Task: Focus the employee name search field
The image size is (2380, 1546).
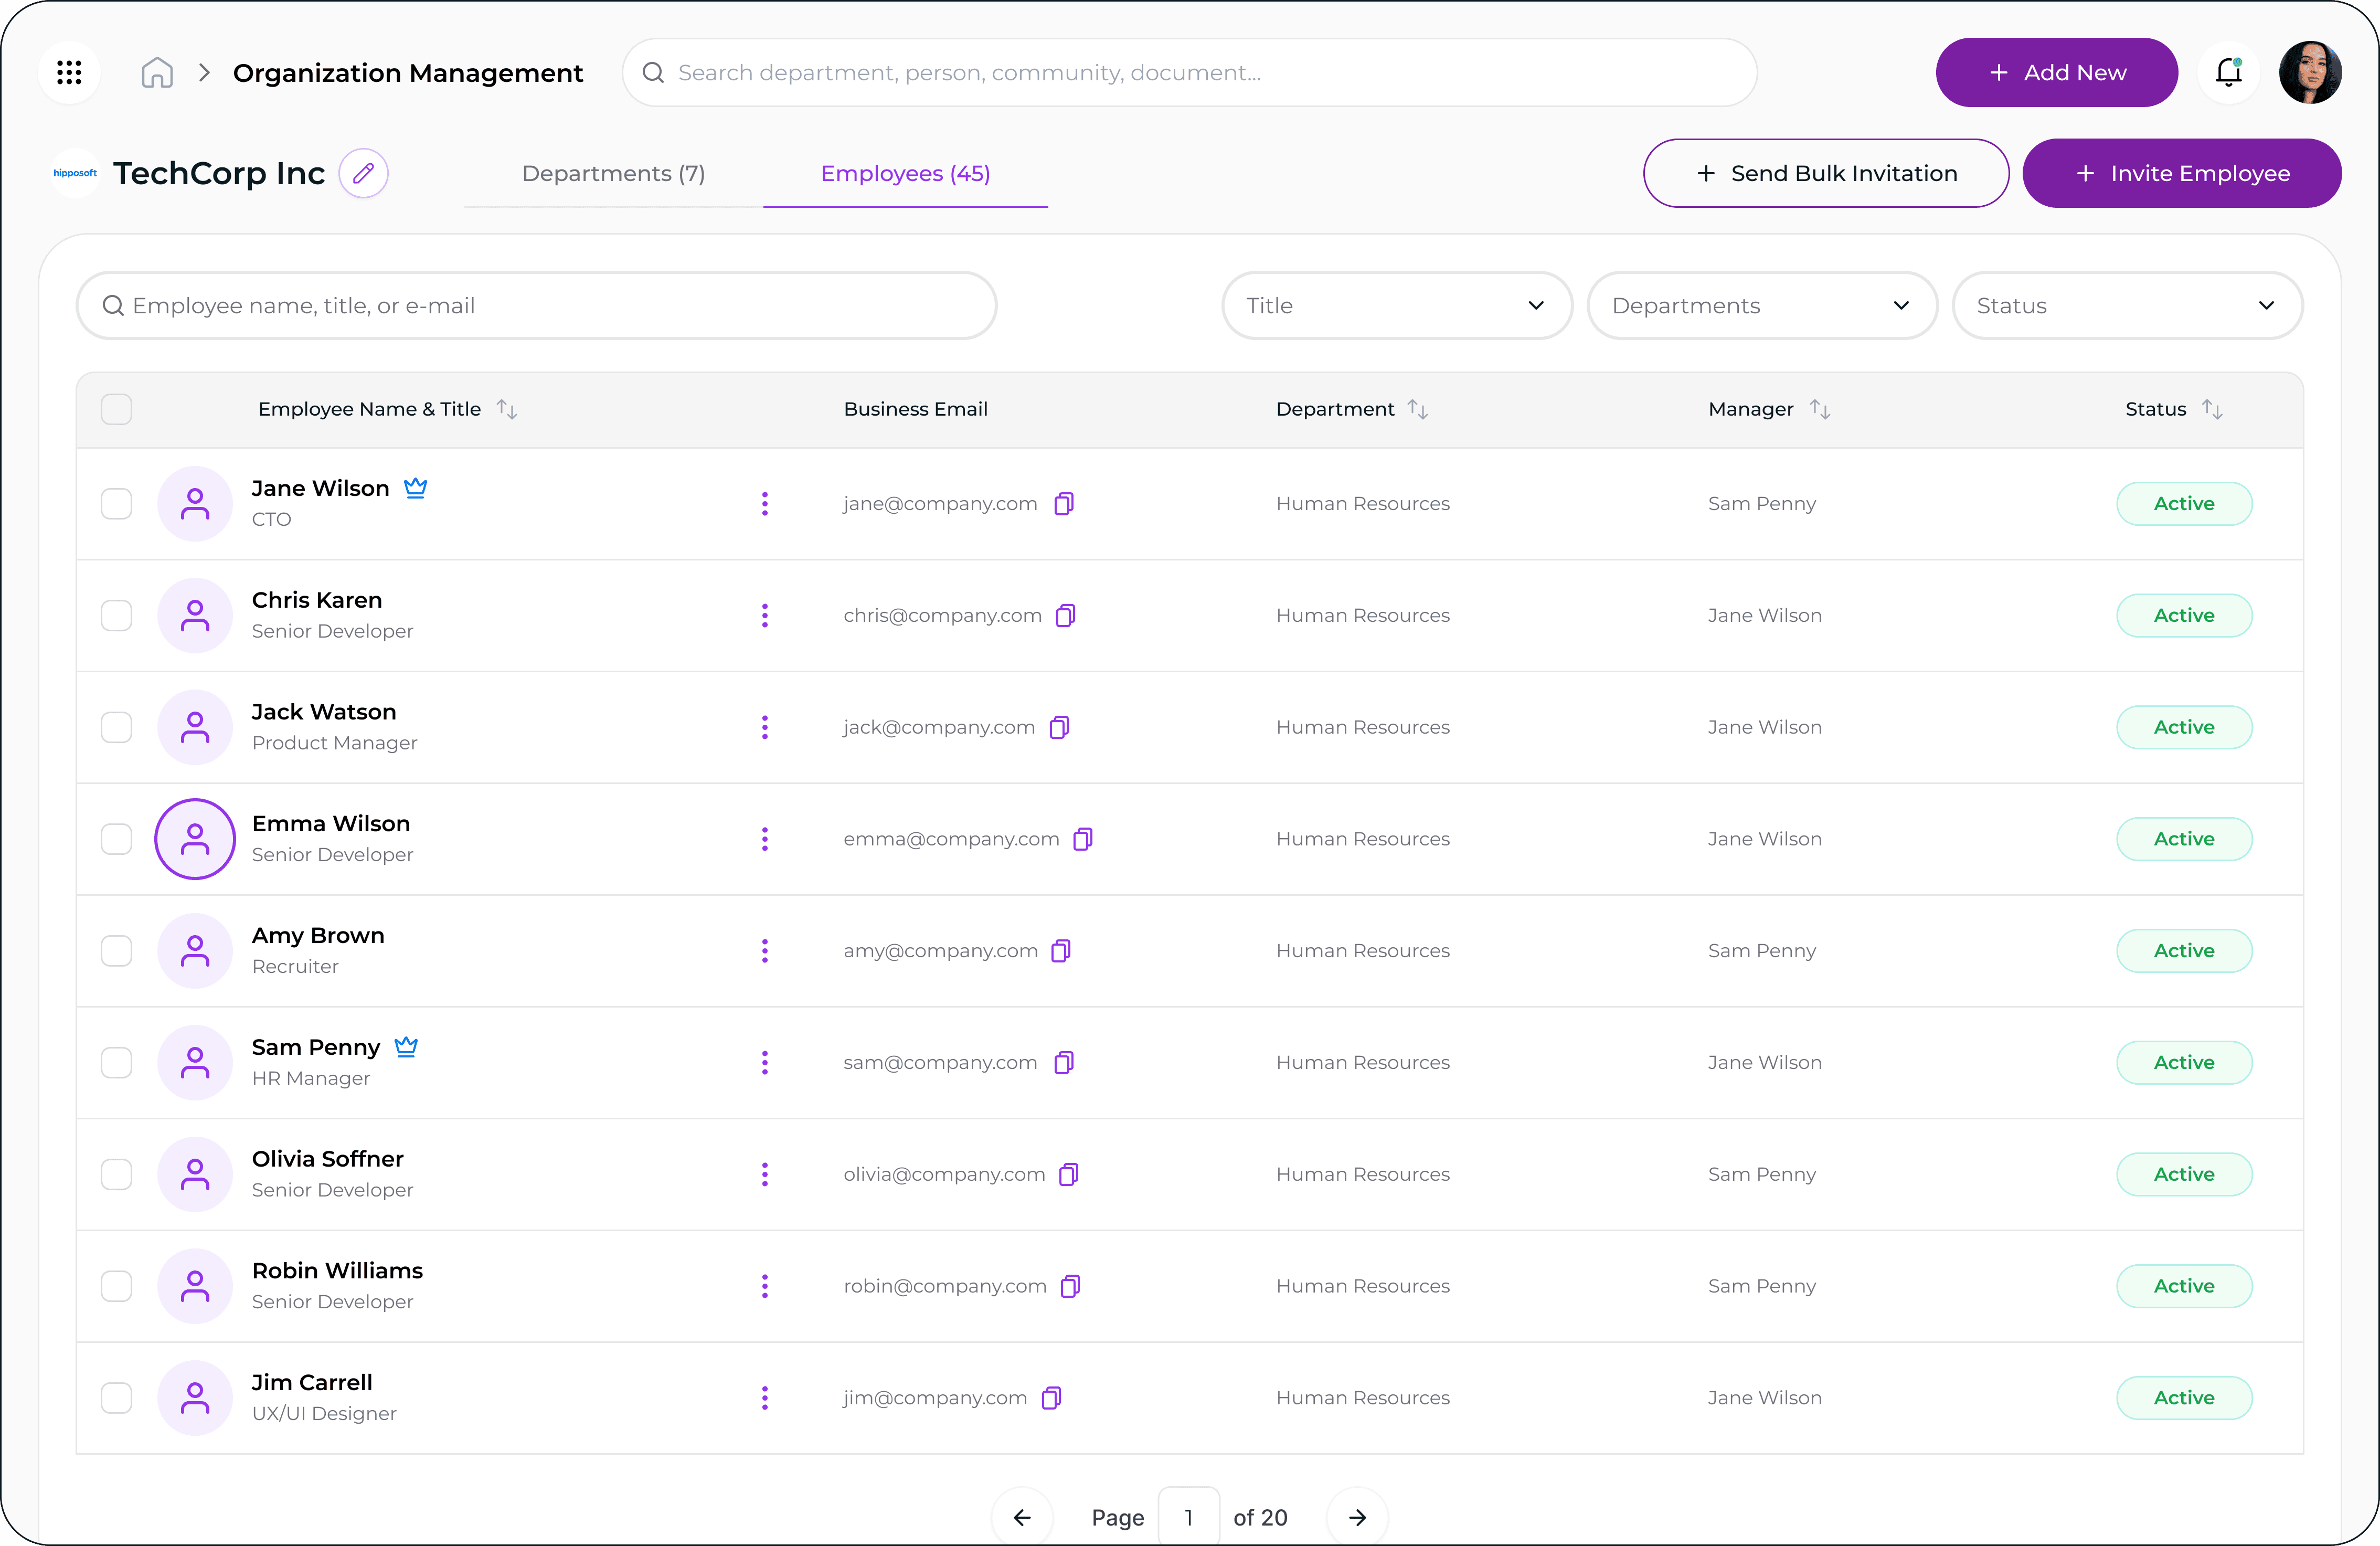Action: click(536, 306)
